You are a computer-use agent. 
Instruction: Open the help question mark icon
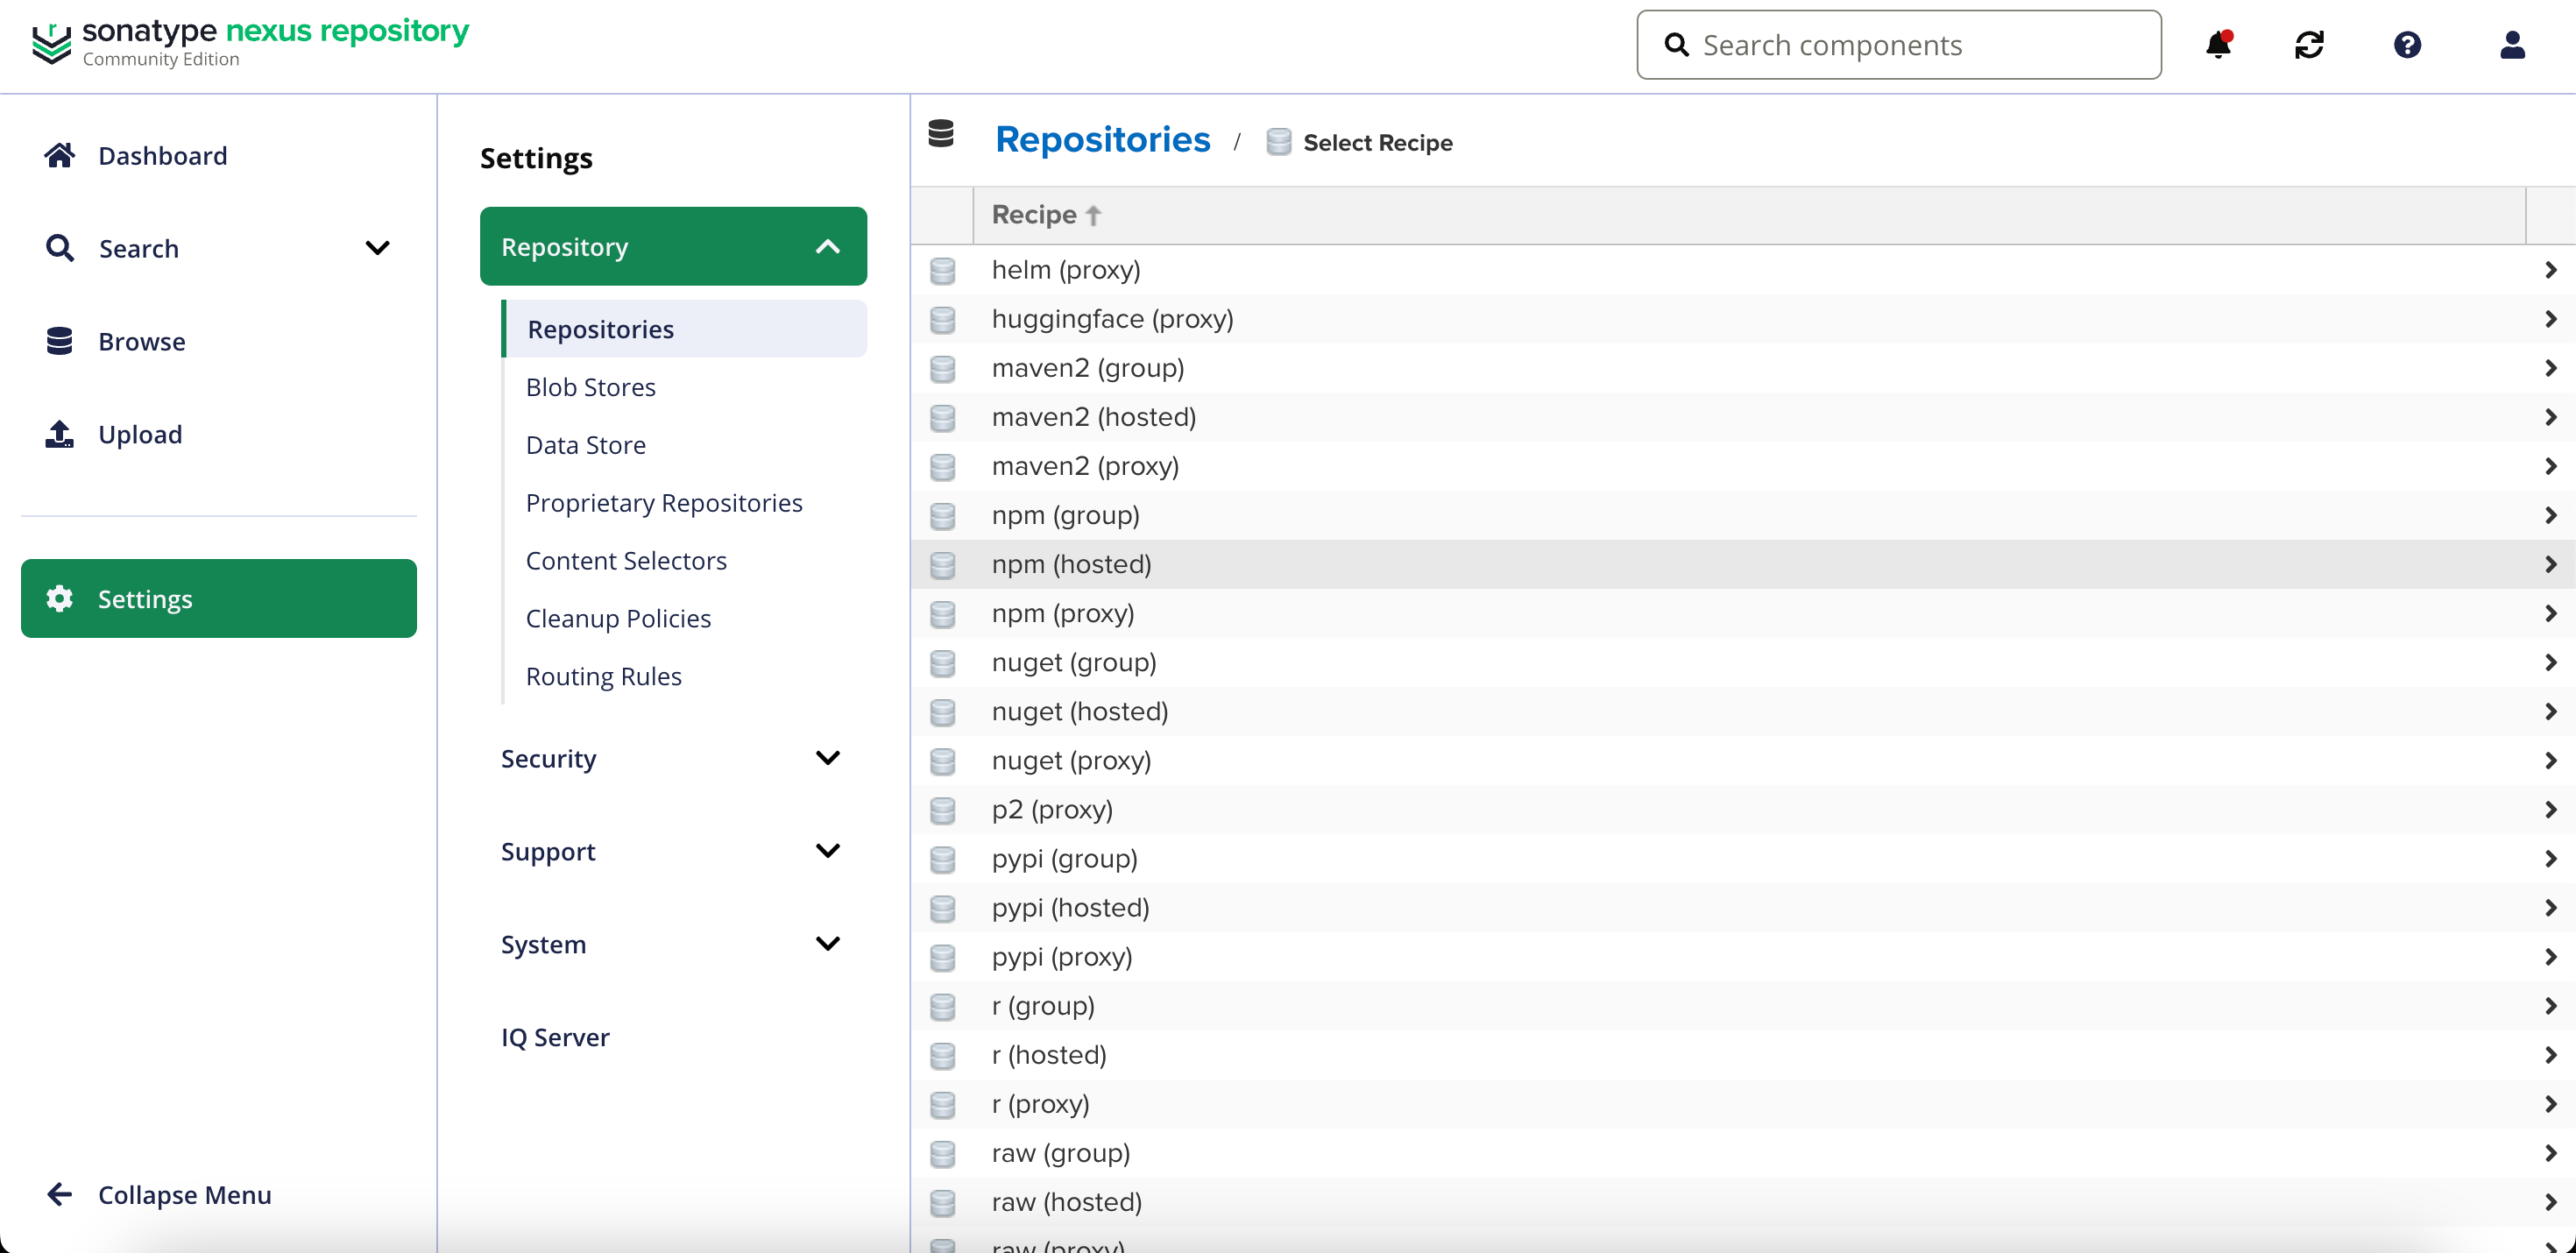[2407, 45]
